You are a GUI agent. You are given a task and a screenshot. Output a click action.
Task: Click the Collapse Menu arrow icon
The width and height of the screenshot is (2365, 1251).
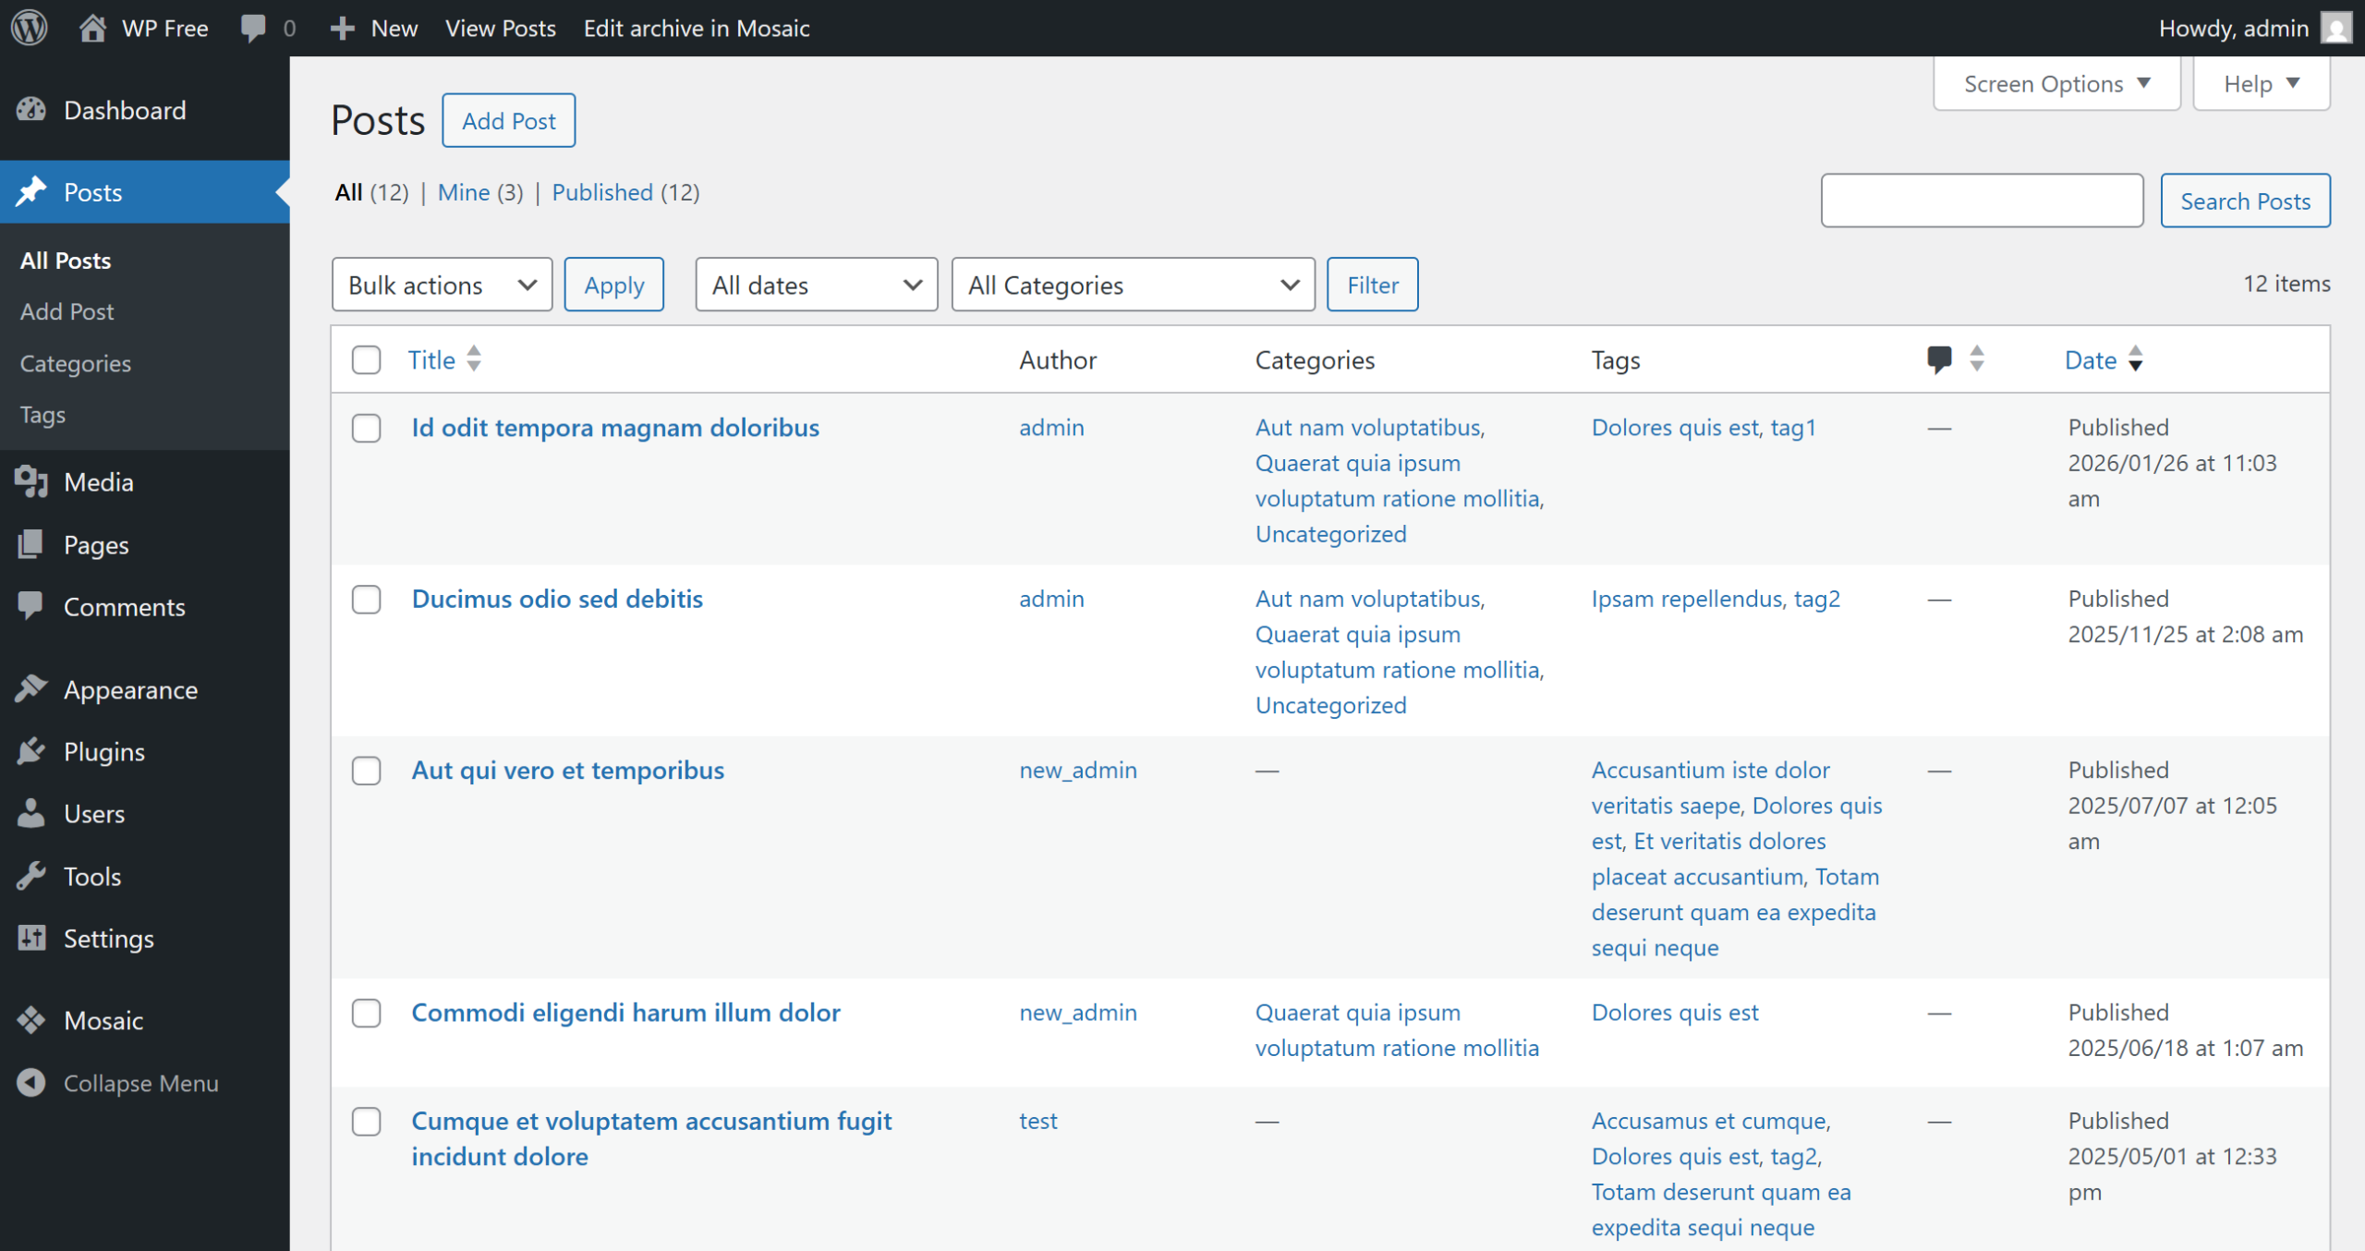coord(31,1083)
